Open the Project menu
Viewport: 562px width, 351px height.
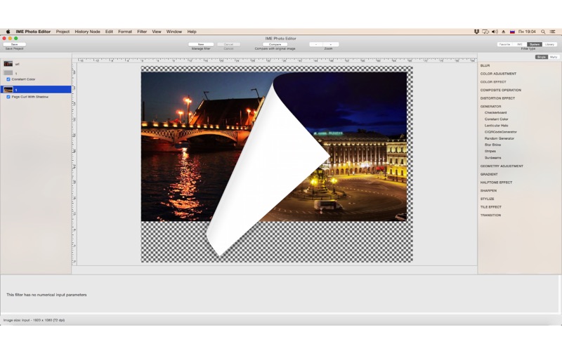pyautogui.click(x=63, y=32)
